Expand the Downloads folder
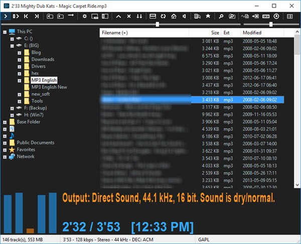Screen dimensions: 301x244 click(x=20, y=60)
